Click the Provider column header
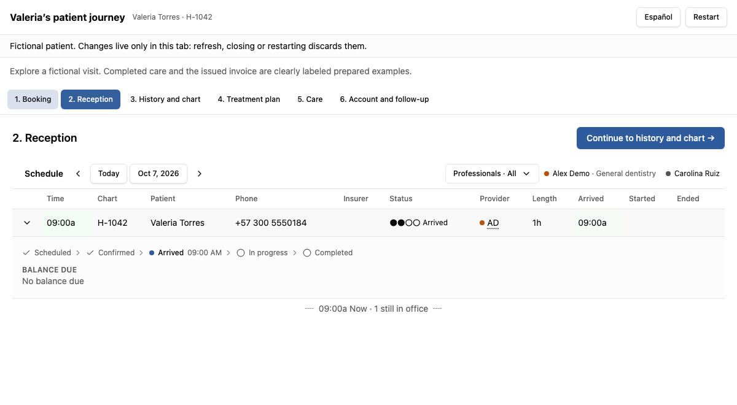The image size is (737, 405). [495, 199]
